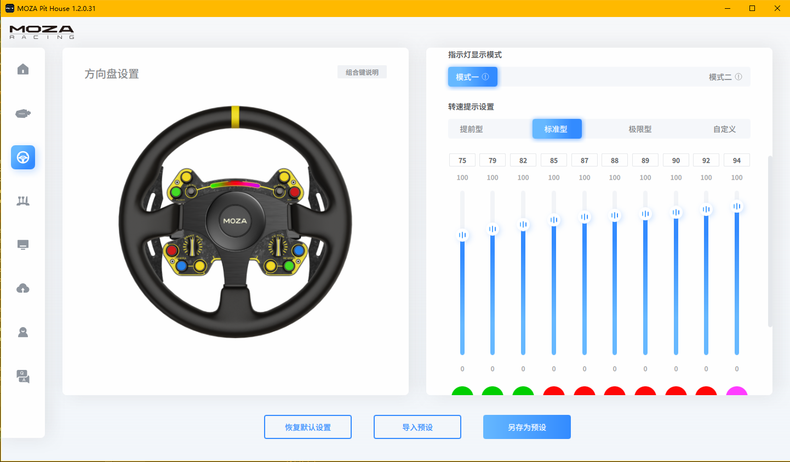
Task: Open the pedals settings icon
Action: [x=23, y=201]
